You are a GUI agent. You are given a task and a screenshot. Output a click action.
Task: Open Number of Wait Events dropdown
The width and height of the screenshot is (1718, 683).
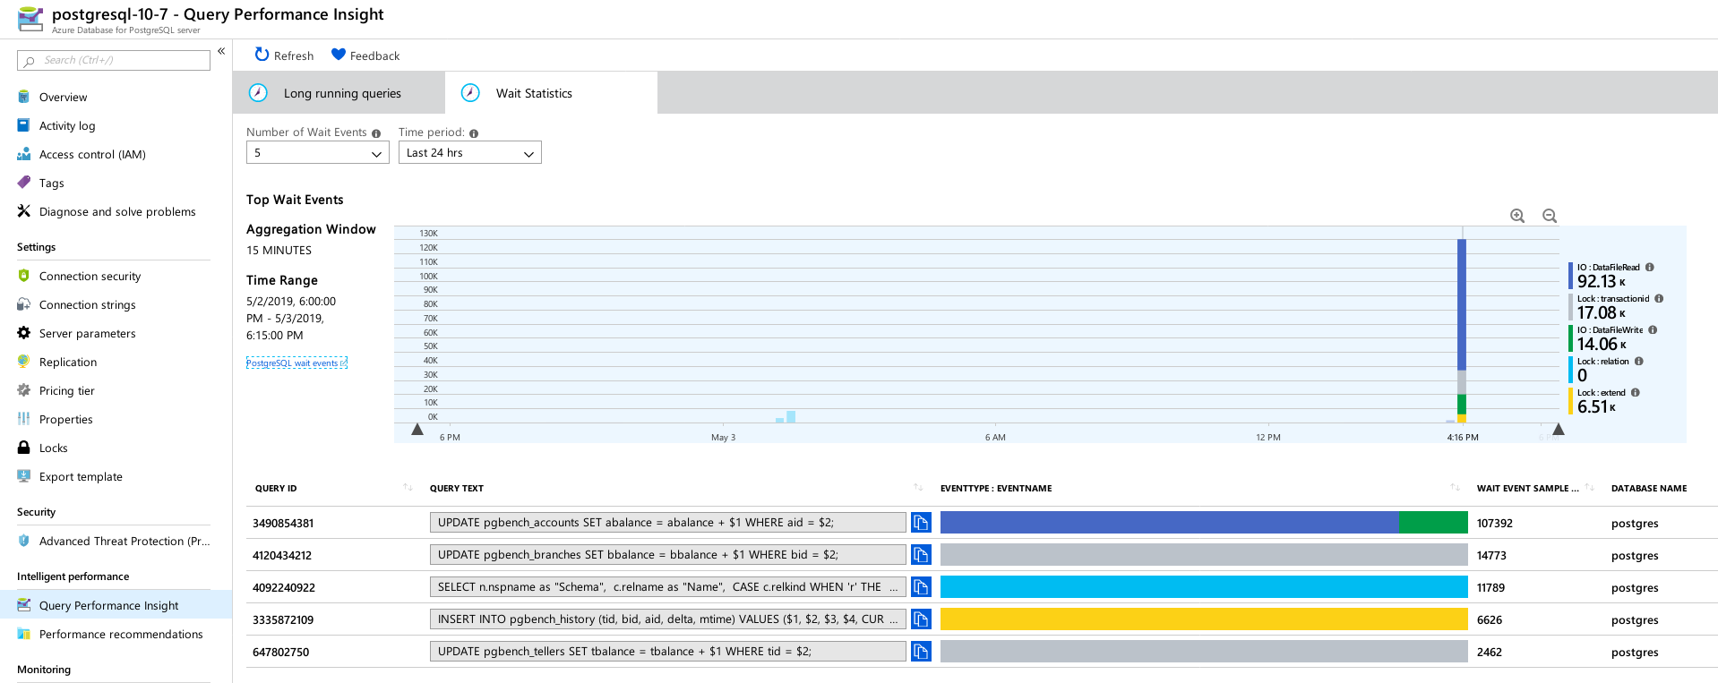pyautogui.click(x=318, y=153)
